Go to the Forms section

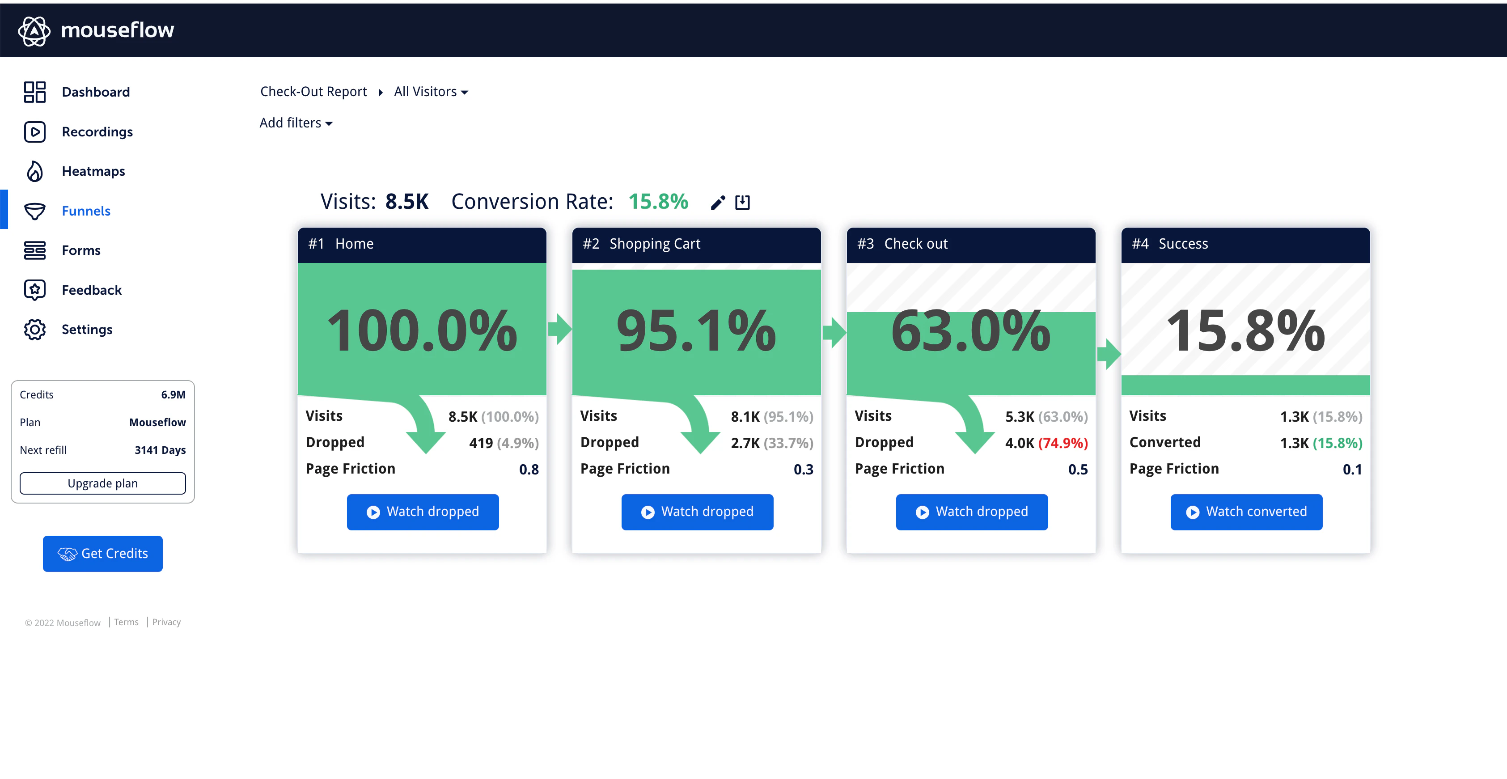pos(81,250)
